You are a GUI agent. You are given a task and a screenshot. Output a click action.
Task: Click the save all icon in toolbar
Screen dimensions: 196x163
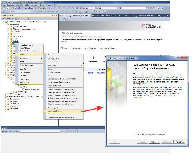(18, 8)
